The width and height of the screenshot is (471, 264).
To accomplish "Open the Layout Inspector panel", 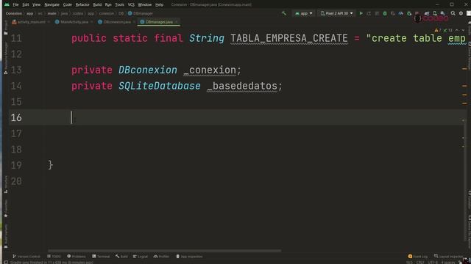I will (x=449, y=257).
